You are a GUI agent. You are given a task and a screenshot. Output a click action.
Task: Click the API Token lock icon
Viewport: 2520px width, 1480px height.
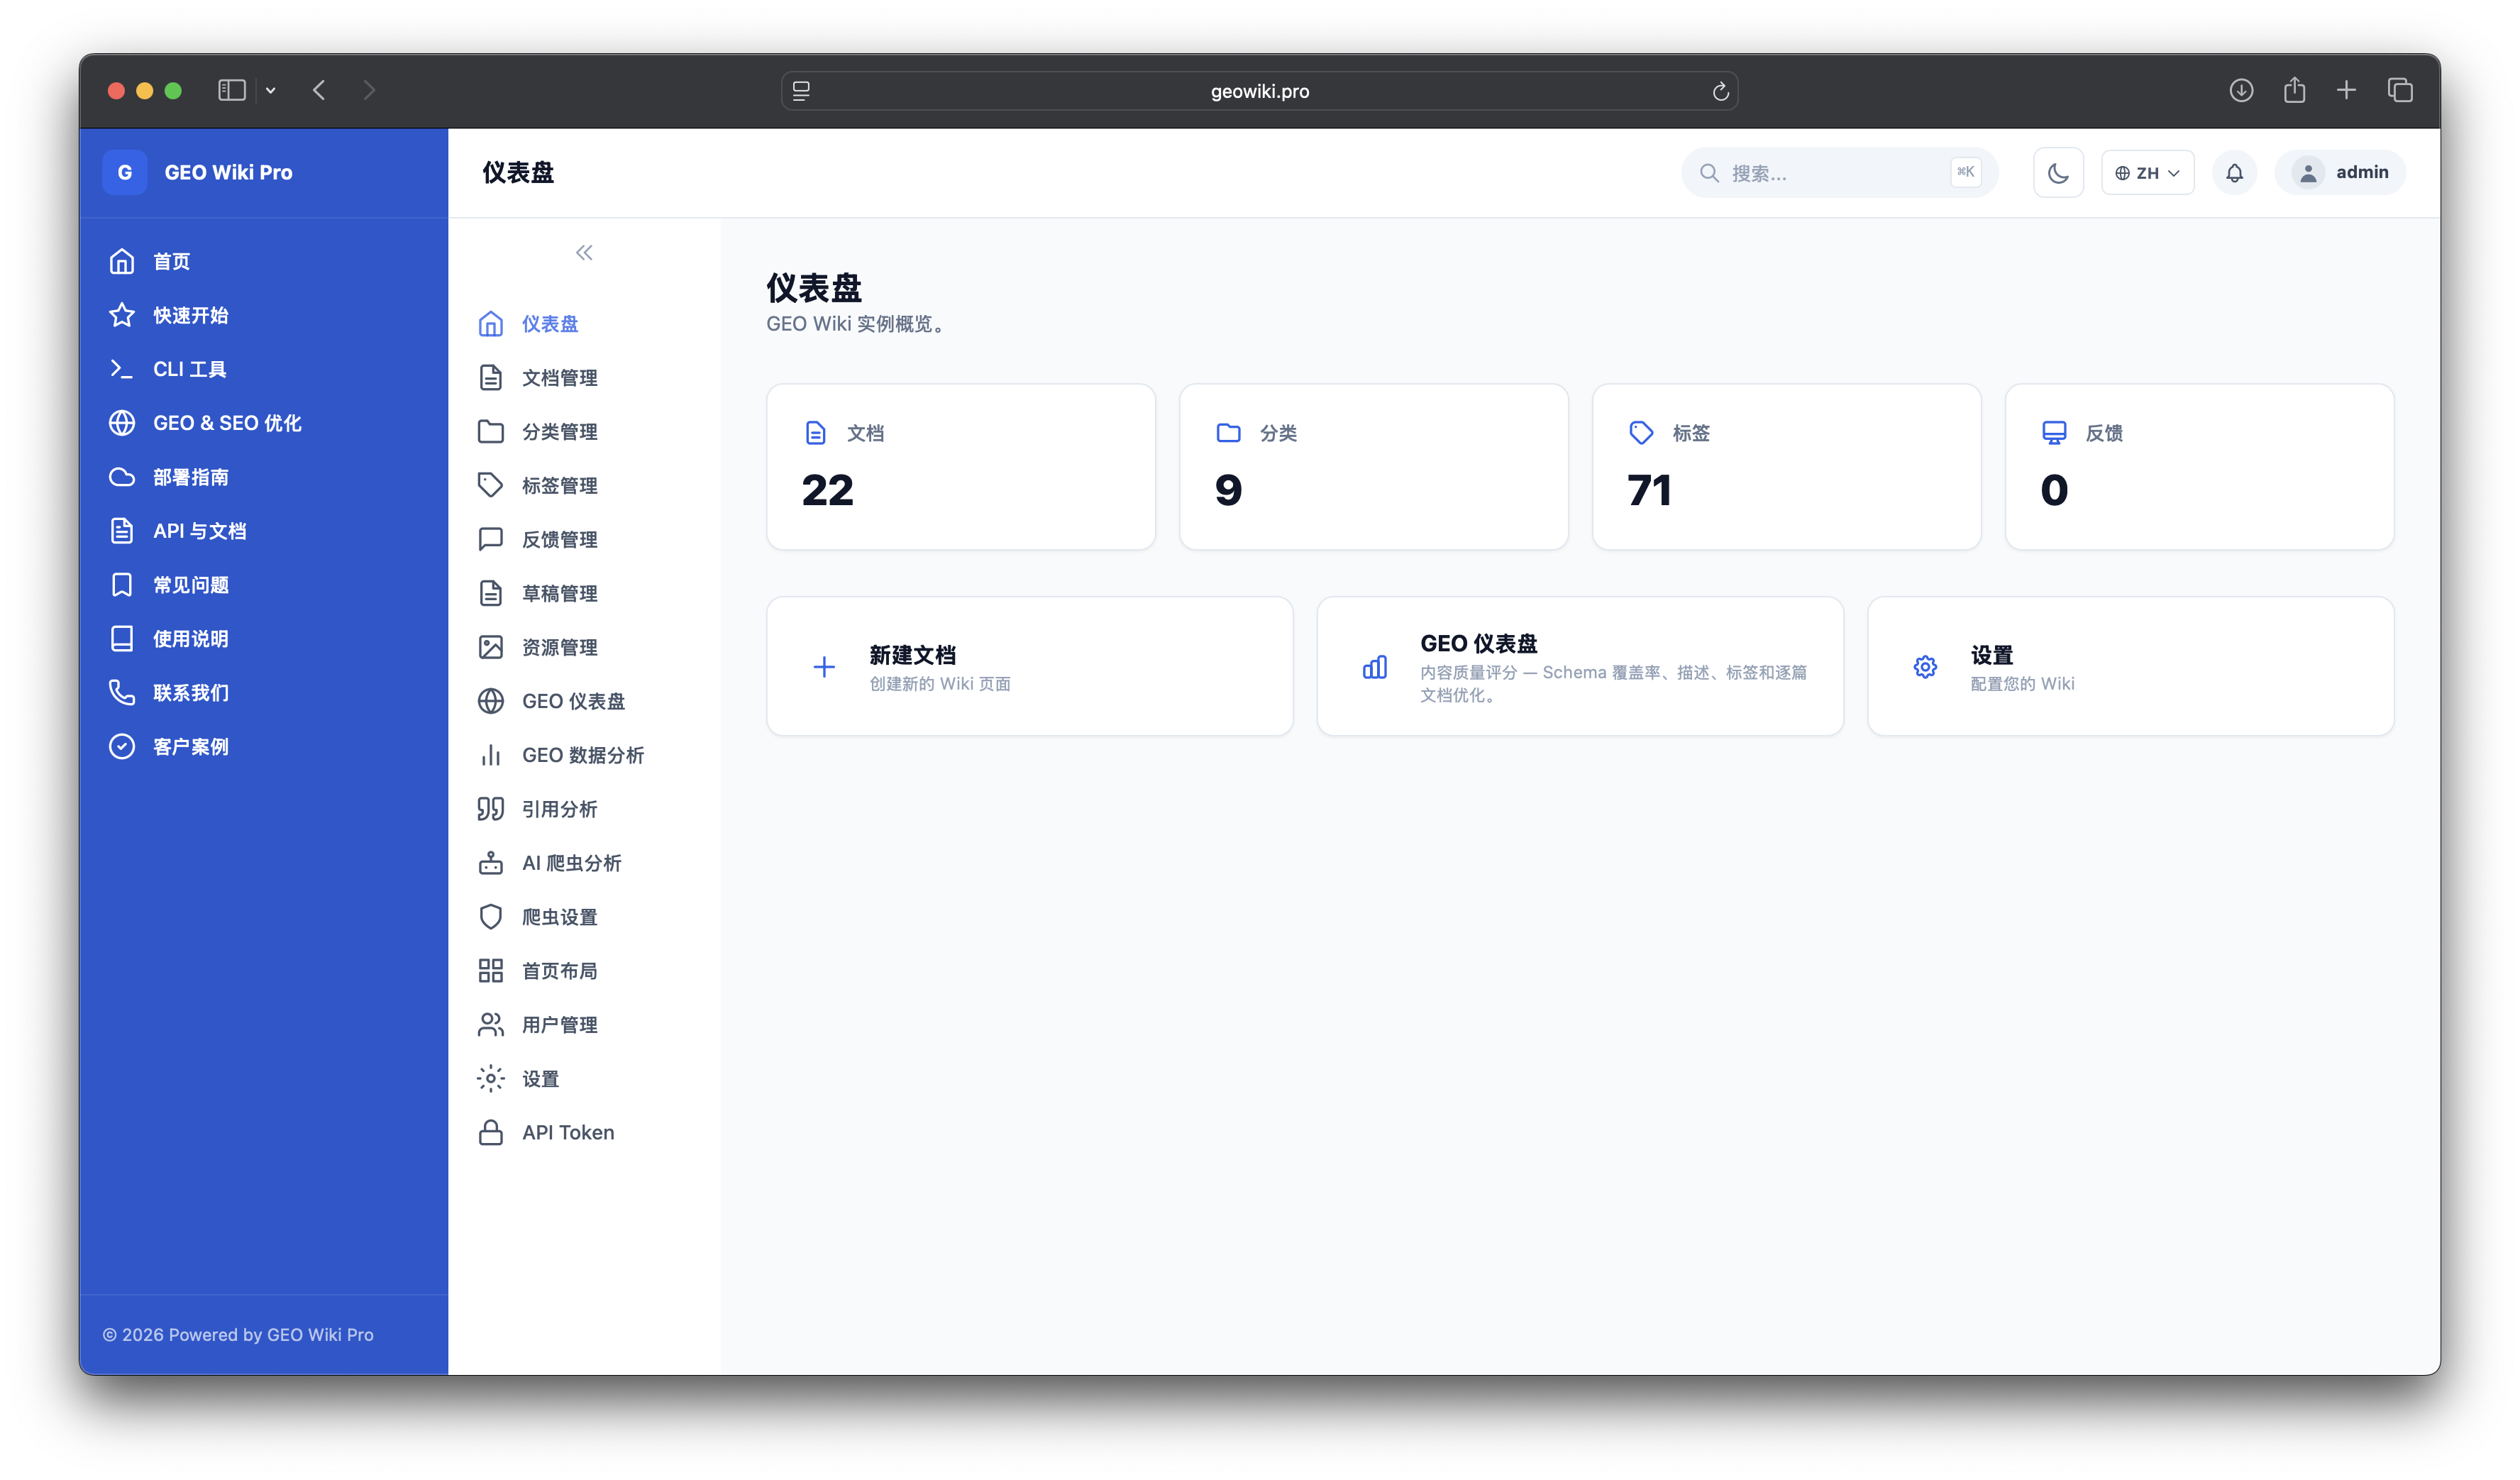pyautogui.click(x=490, y=1133)
